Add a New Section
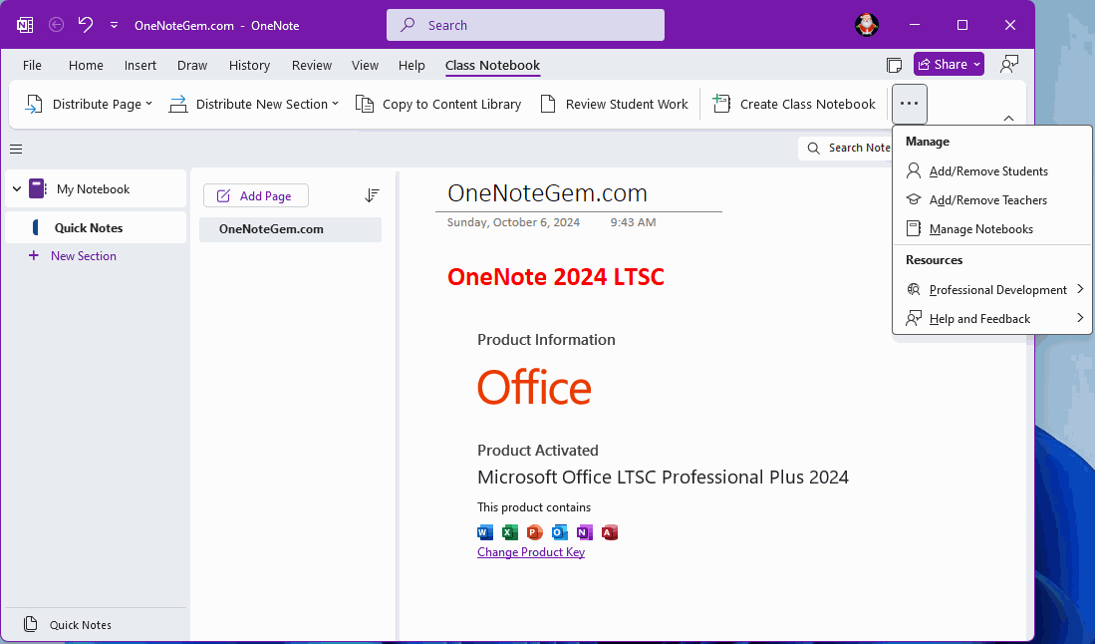 point(73,255)
